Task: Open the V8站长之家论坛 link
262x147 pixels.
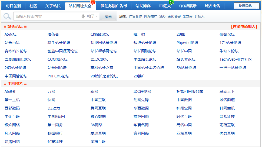Action: point(104,76)
